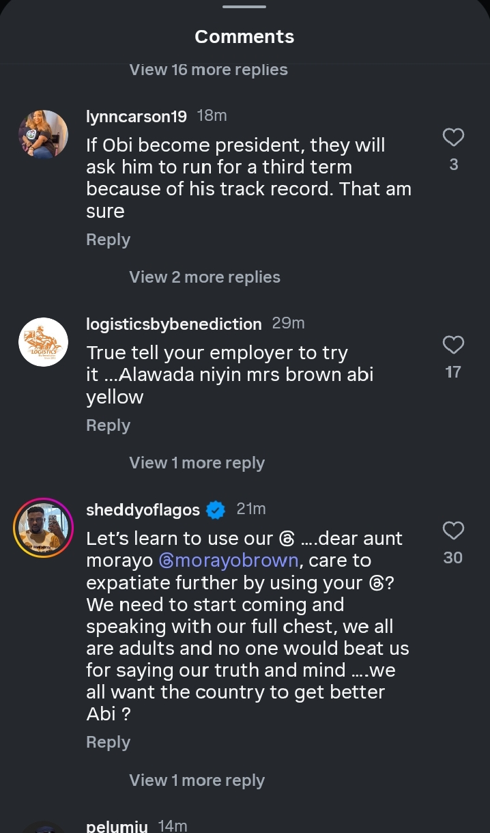The width and height of the screenshot is (490, 833).
Task: Tap the verified badge beside sheddyoflagos
Action: click(216, 510)
